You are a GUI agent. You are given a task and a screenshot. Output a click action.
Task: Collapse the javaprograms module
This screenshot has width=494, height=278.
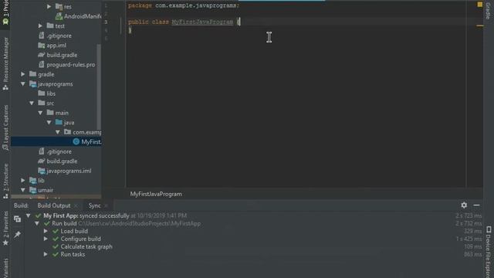pos(23,84)
